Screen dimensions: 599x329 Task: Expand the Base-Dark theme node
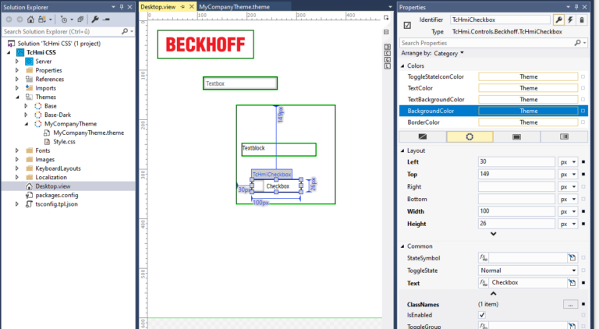click(x=28, y=115)
